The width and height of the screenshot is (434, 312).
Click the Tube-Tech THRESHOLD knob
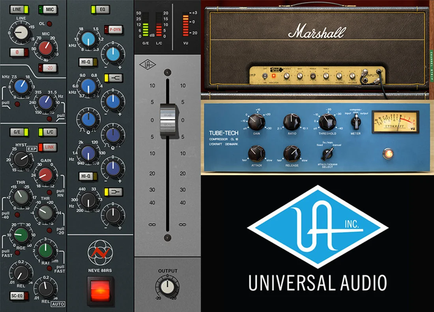pyautogui.click(x=327, y=122)
